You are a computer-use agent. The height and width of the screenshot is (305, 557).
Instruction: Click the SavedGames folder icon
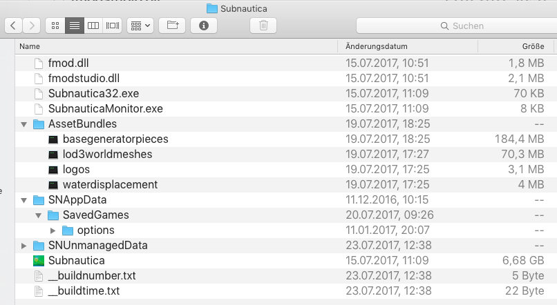point(53,215)
